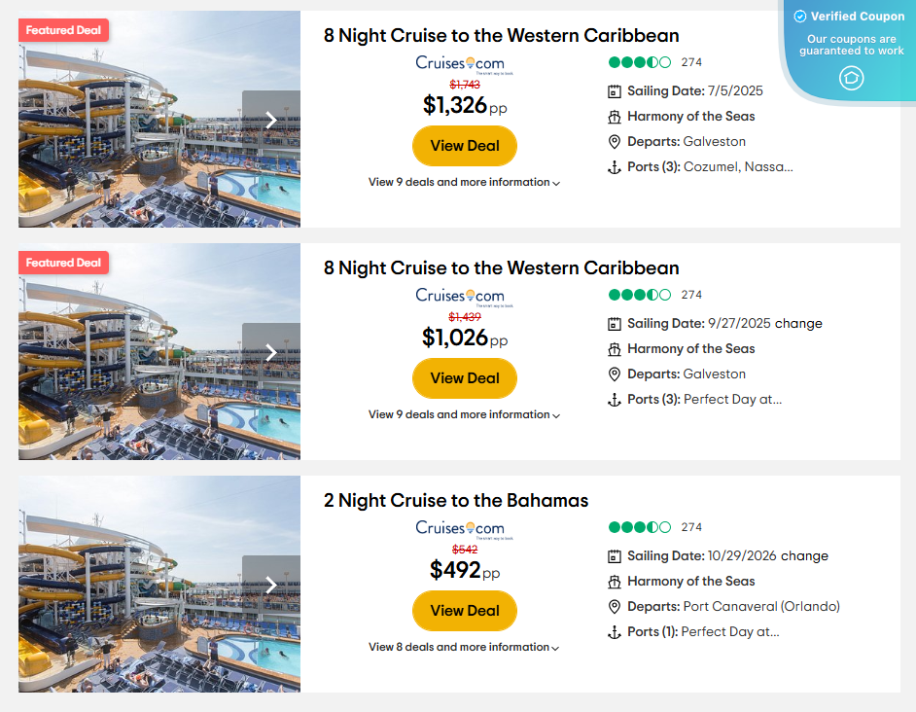Image resolution: width=916 pixels, height=712 pixels.
Task: Click rating bubbles on the Bahamas cruise
Action: tap(639, 527)
